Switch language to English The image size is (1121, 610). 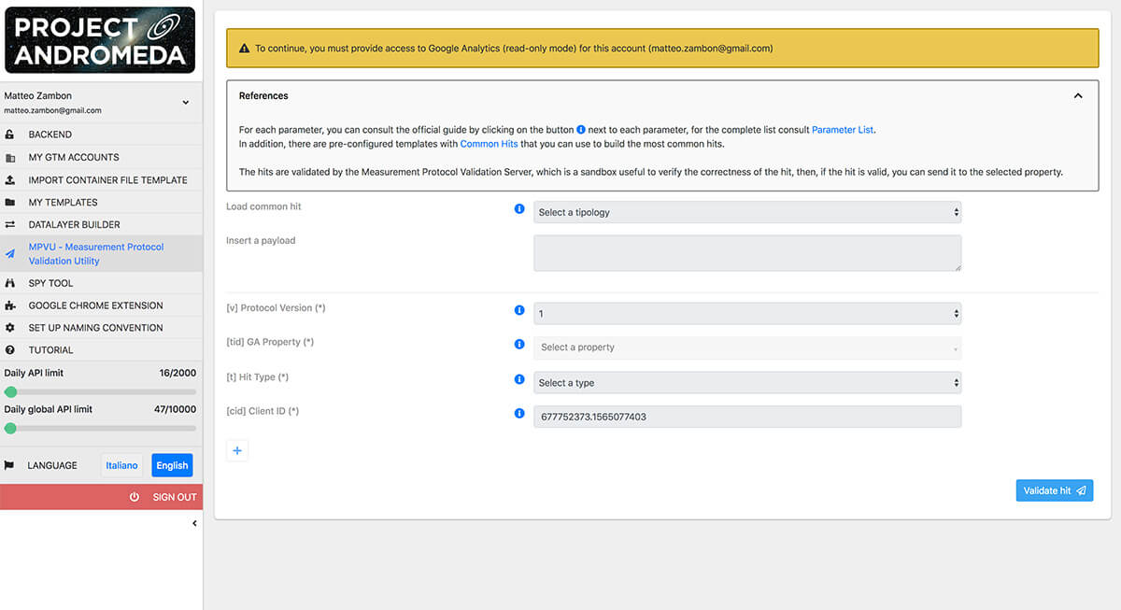172,465
